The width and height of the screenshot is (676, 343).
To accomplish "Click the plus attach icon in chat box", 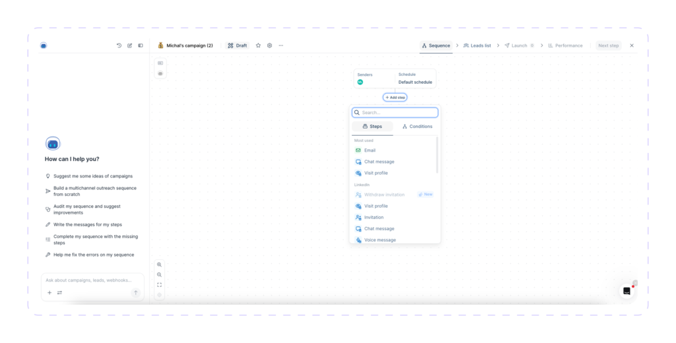I will pos(49,293).
